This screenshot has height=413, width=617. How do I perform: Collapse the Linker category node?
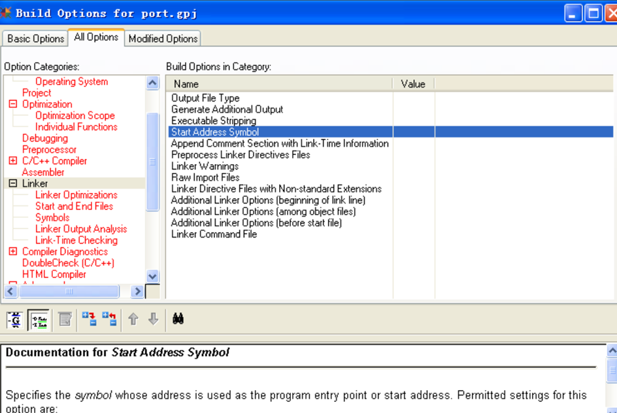coord(13,183)
